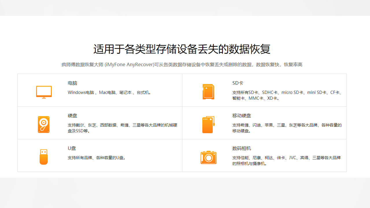
Task: Click the U盘 USB flash drive icon
Action: (44, 157)
